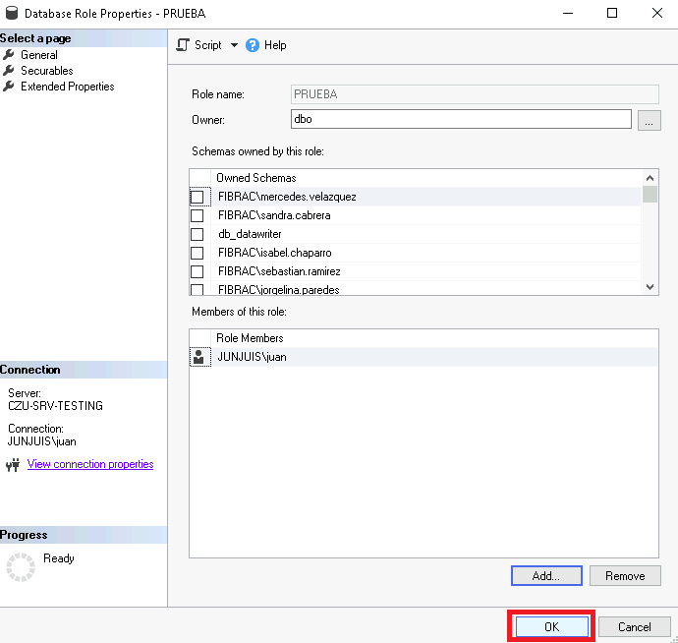Image resolution: width=678 pixels, height=643 pixels.
Task: Click the database icon in title bar
Action: point(11,14)
